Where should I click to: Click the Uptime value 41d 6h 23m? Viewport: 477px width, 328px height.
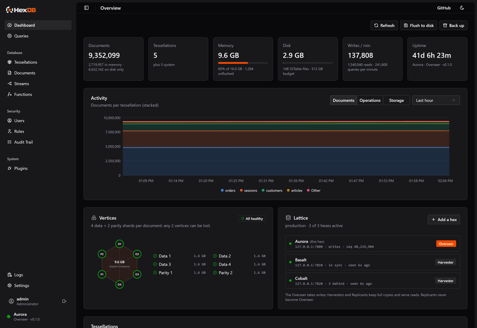432,56
